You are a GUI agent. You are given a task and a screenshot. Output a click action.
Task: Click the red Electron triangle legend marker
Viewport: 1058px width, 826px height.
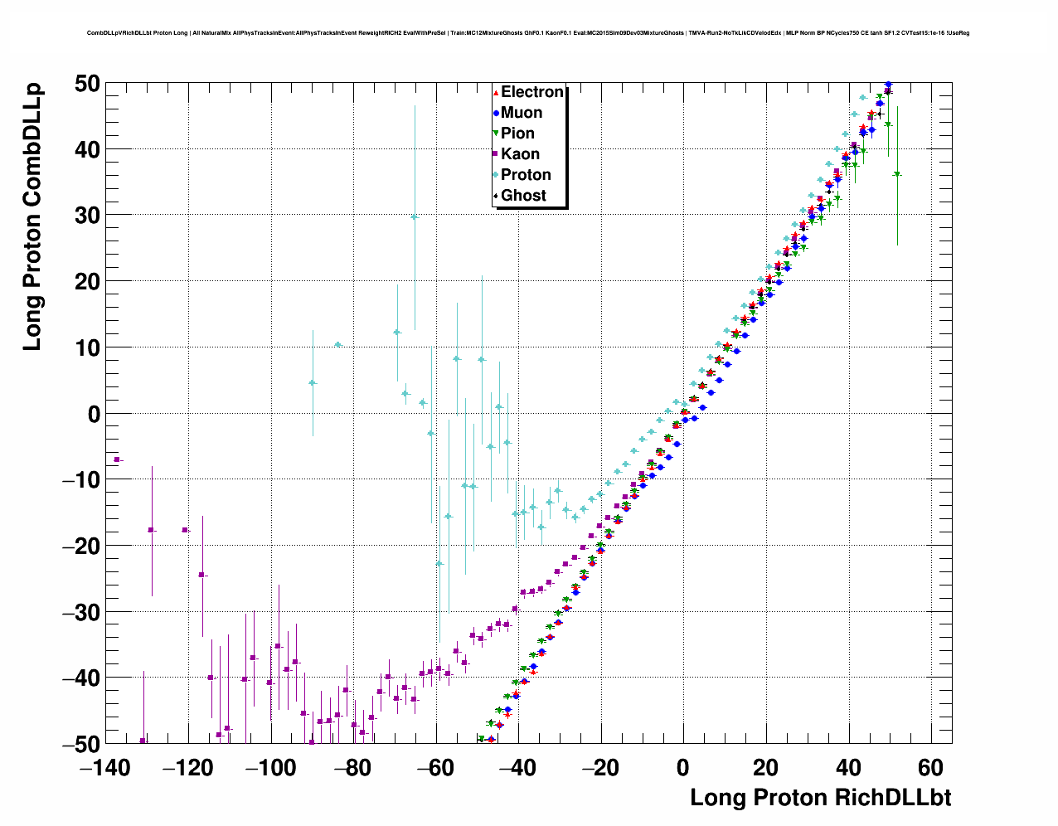click(x=496, y=93)
